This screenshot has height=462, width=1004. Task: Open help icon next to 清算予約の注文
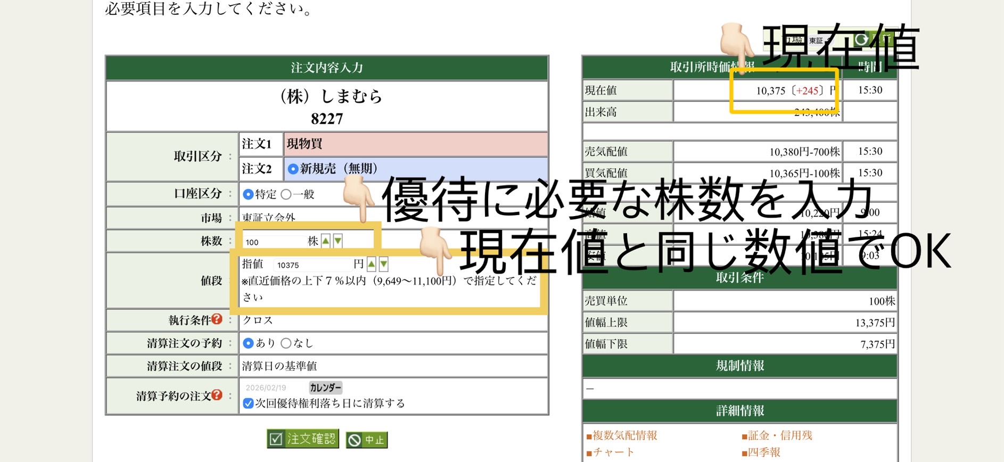coord(217,395)
